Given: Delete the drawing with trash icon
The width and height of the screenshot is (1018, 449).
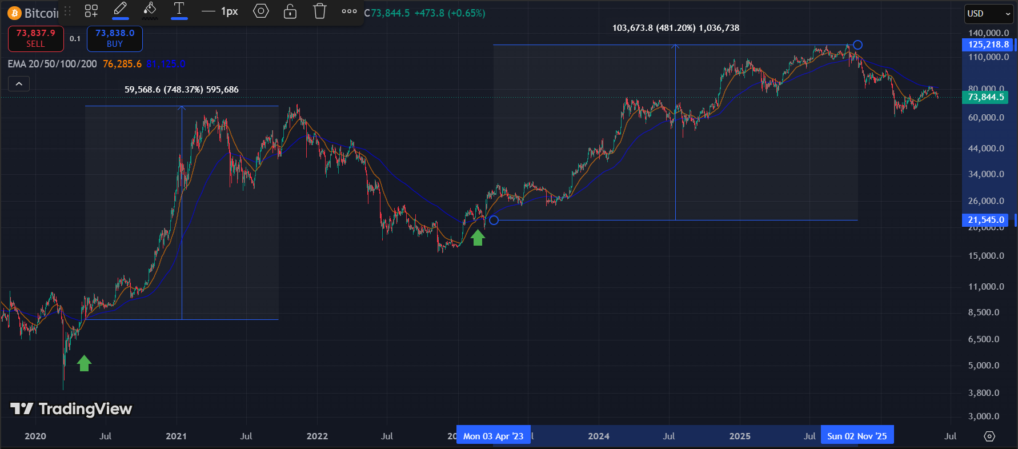Looking at the screenshot, I should (320, 11).
